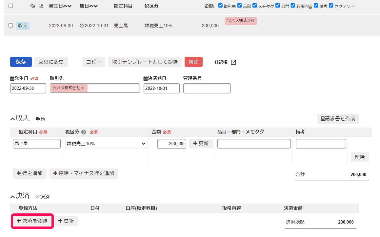
Task: Uncheck the 部門 column checkbox
Action: pyautogui.click(x=277, y=6)
